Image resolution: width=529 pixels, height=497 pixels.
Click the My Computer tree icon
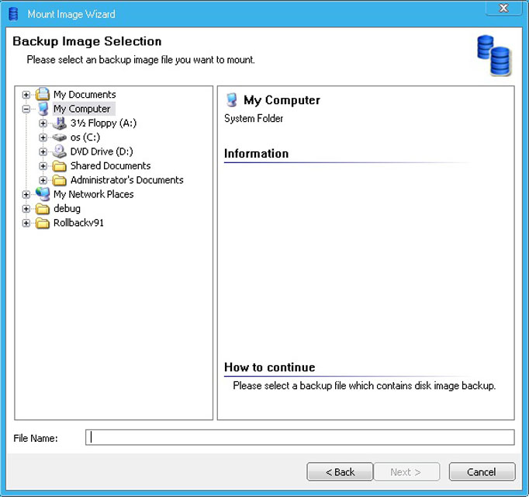43,109
